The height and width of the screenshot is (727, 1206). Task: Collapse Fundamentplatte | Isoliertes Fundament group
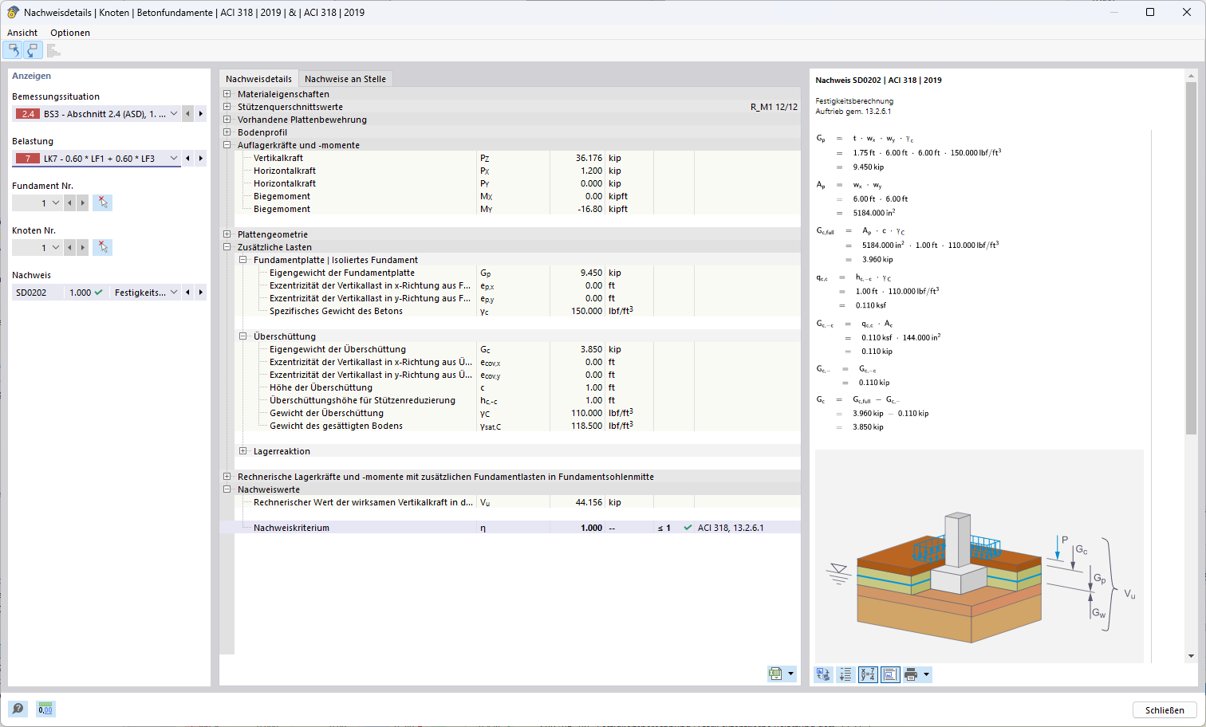pos(242,260)
